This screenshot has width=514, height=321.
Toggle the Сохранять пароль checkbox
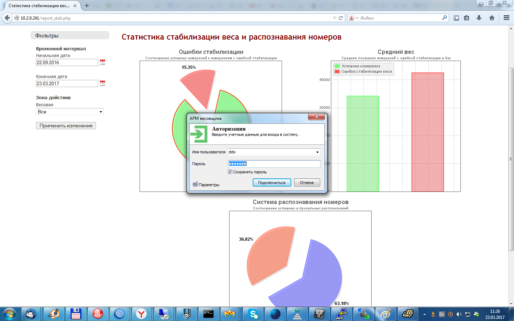(x=230, y=172)
